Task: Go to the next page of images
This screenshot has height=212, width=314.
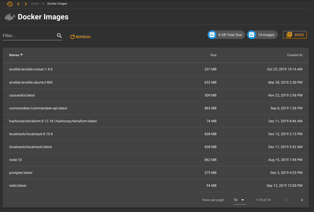Action: click(x=302, y=200)
